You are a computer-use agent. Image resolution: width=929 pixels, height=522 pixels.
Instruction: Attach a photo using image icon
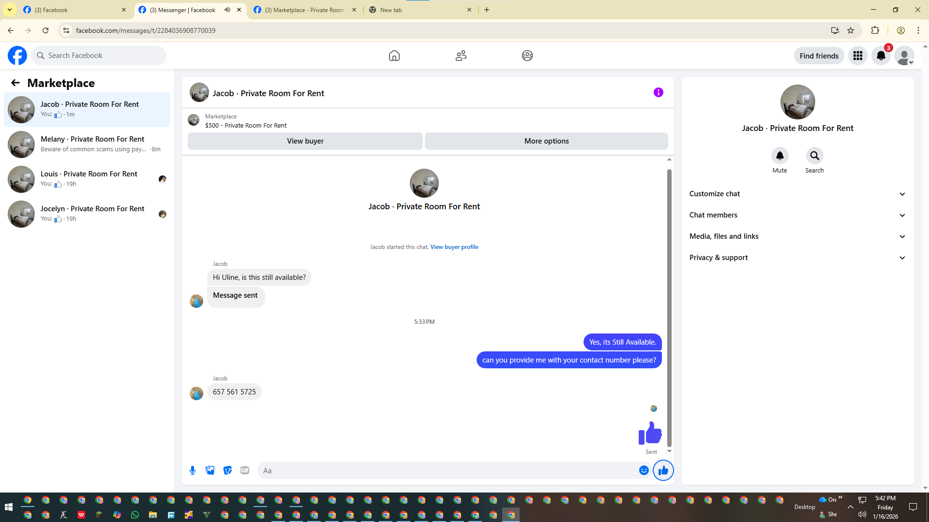pos(210,470)
